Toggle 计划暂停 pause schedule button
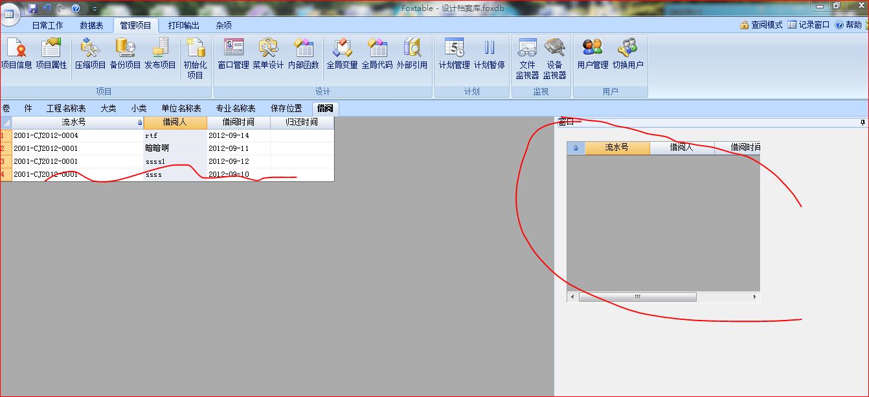The image size is (869, 397). point(489,54)
